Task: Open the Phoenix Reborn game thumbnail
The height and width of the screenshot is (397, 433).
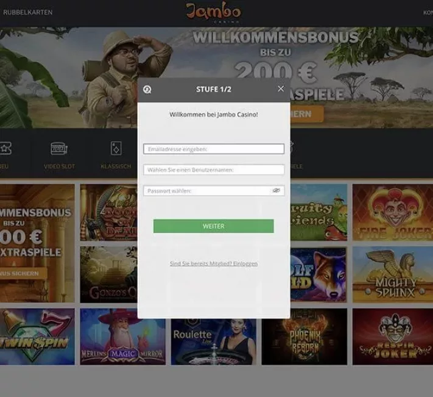Action: 305,342
